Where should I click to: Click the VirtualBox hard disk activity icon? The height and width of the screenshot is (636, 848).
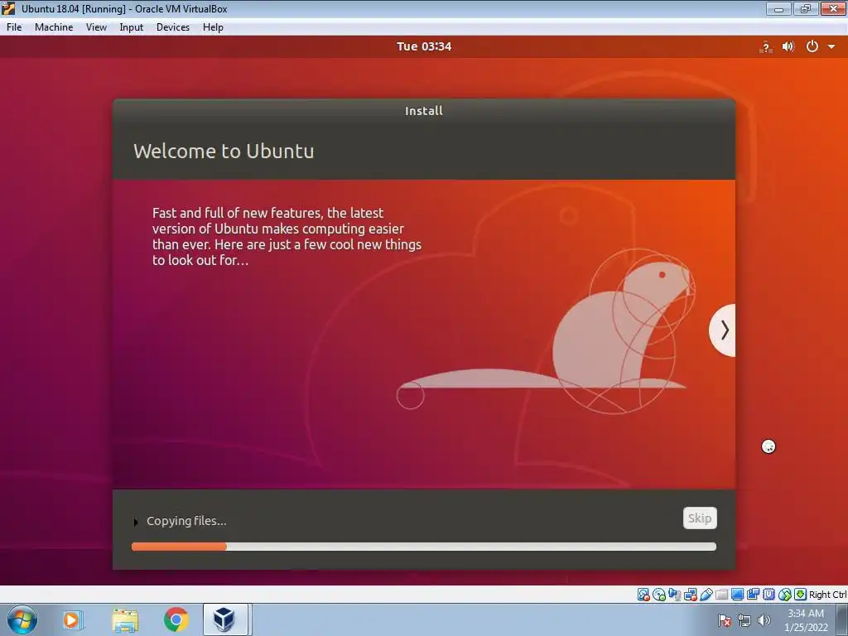point(643,595)
